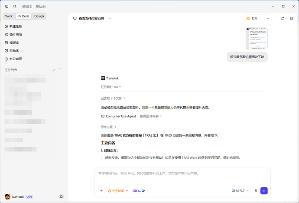Click the 1. 回复正文 line

109,151
